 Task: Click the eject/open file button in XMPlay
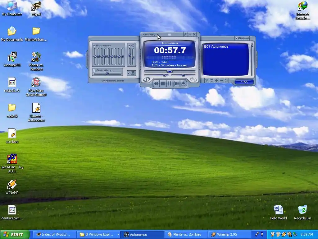(183, 83)
